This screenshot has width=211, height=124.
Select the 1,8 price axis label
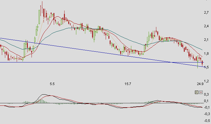(x=206, y=53)
